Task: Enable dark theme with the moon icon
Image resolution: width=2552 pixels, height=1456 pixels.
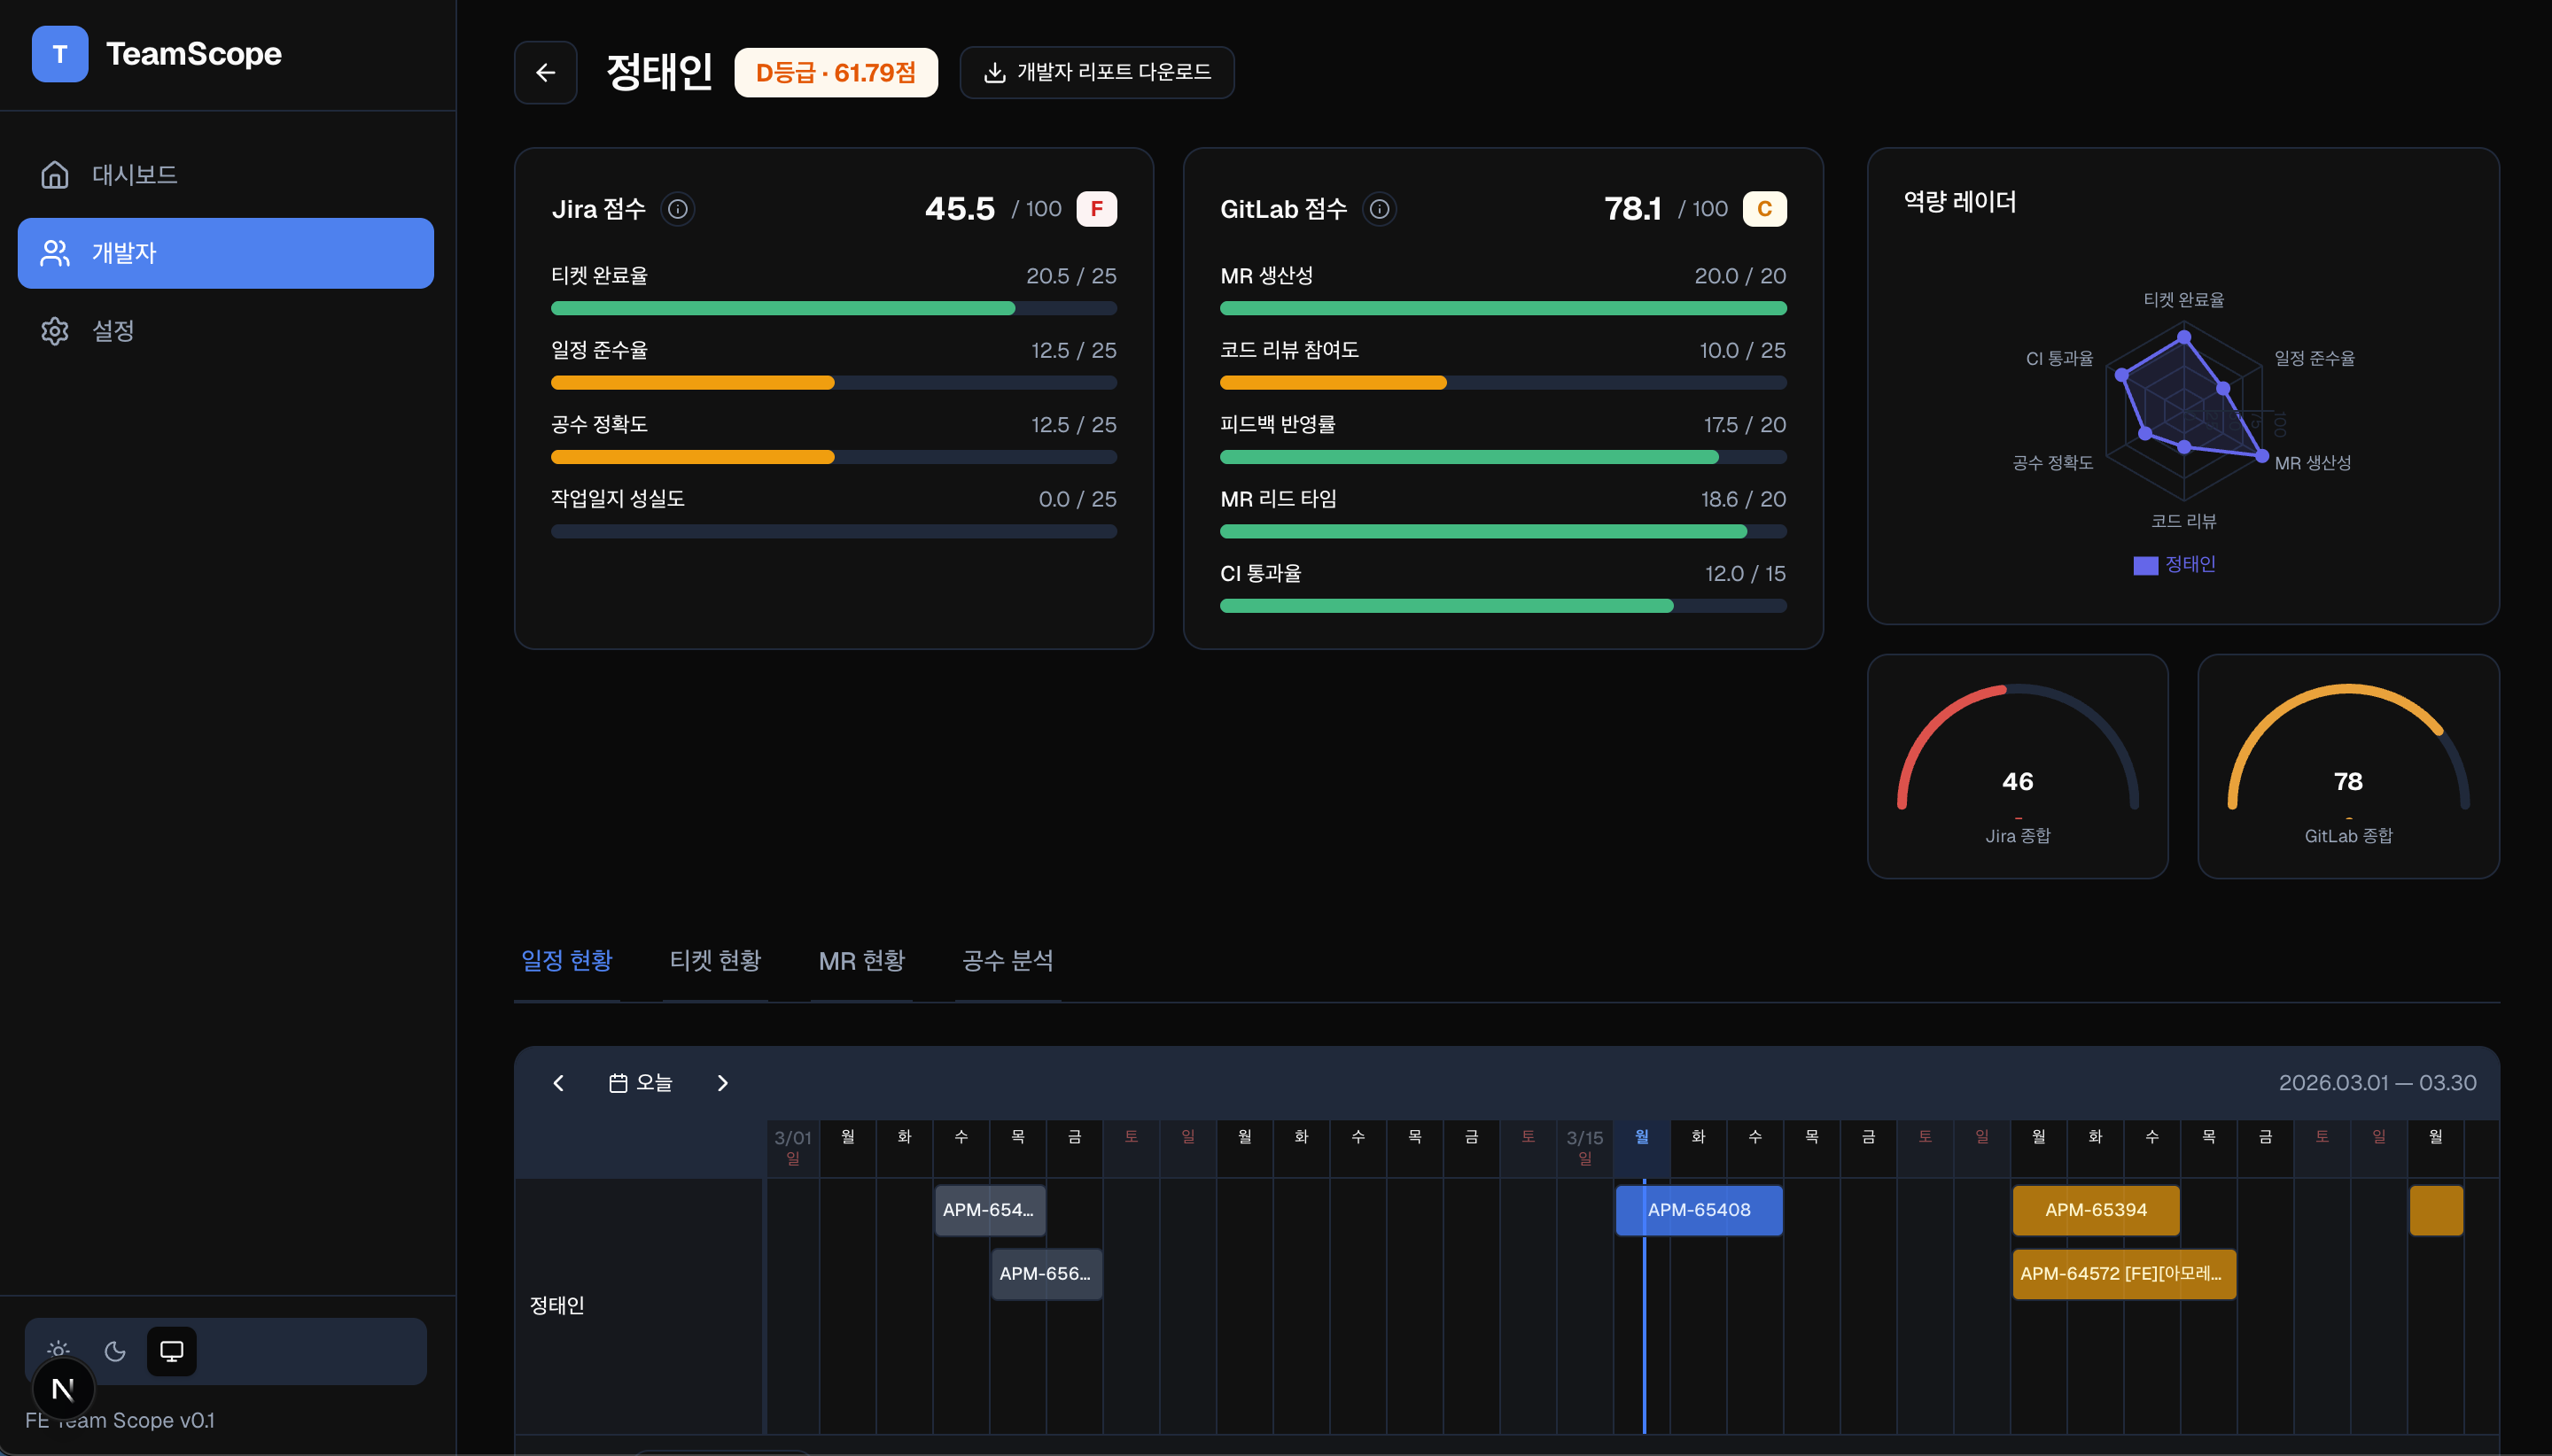Action: pyautogui.click(x=115, y=1350)
